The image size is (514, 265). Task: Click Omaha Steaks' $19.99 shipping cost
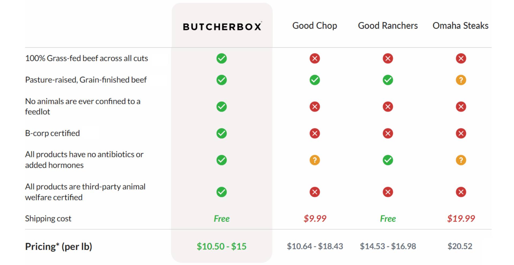tap(461, 219)
